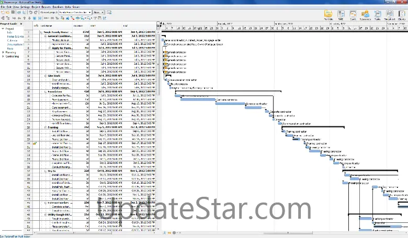
Task: Select the Single Family House summary row
Action: tap(90, 32)
